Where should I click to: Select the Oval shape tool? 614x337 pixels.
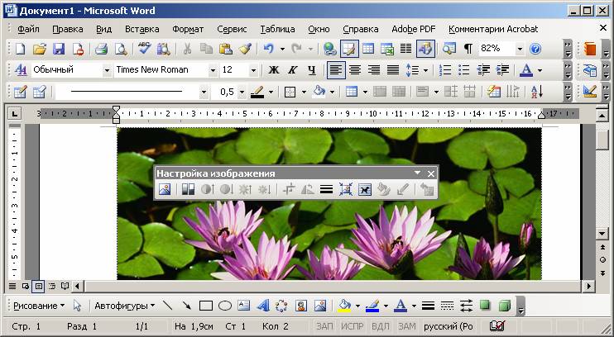click(224, 306)
